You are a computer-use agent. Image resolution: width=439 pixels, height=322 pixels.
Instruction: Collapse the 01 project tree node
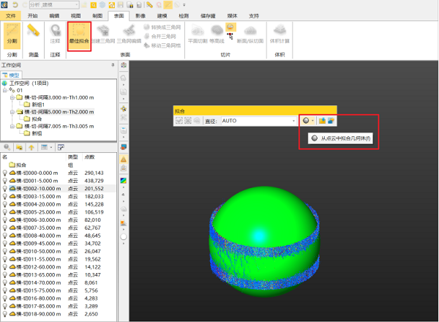pyautogui.click(x=5, y=90)
